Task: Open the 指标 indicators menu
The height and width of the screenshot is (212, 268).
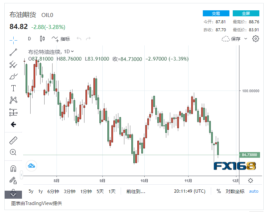Action: (61, 39)
